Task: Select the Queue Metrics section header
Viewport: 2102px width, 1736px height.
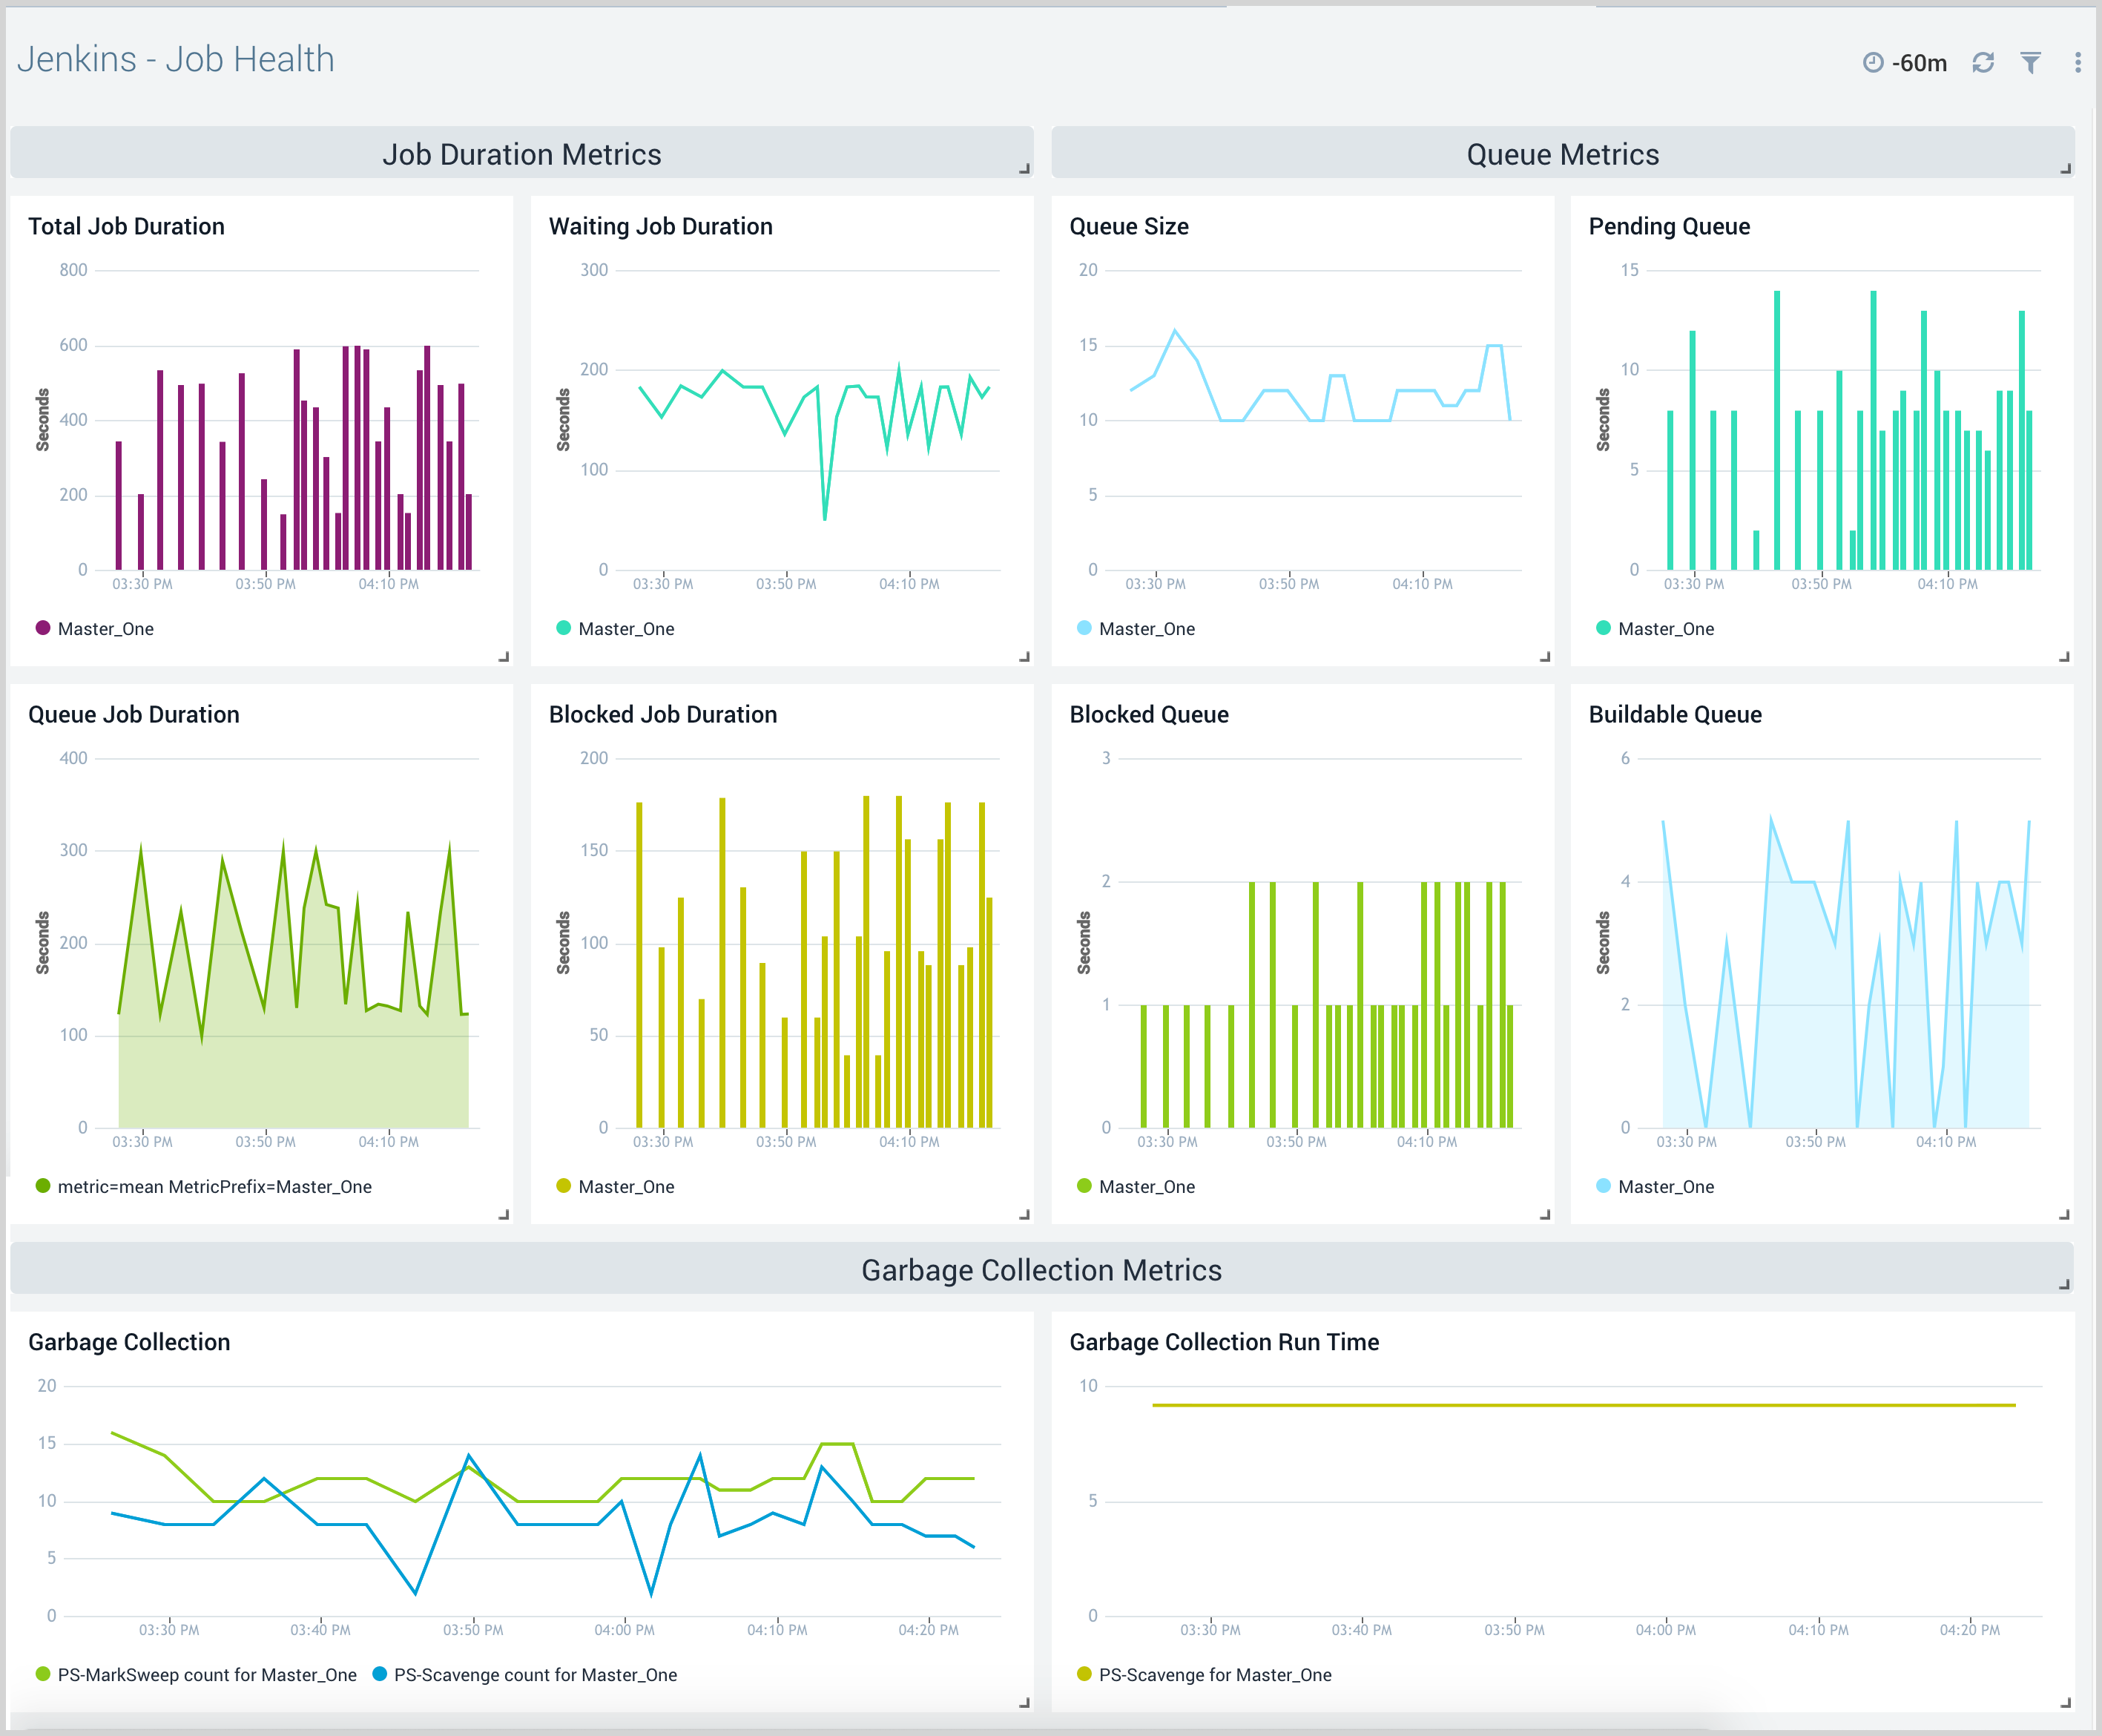Action: [x=1561, y=154]
